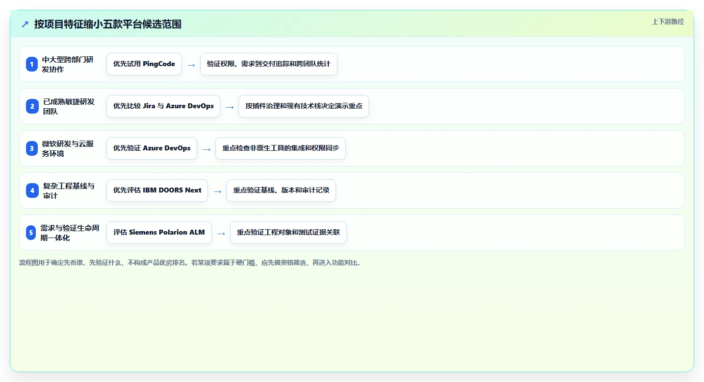
Task: Click the 按插件治理和现有技术栈决定演示重点 box
Action: point(304,106)
